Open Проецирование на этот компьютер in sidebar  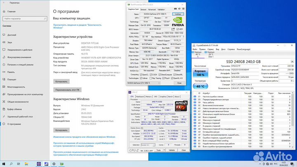25,94
